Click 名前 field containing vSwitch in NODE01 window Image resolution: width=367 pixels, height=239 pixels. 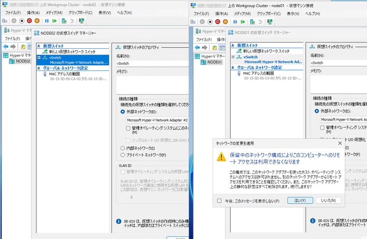pyautogui.click(x=339, y=63)
